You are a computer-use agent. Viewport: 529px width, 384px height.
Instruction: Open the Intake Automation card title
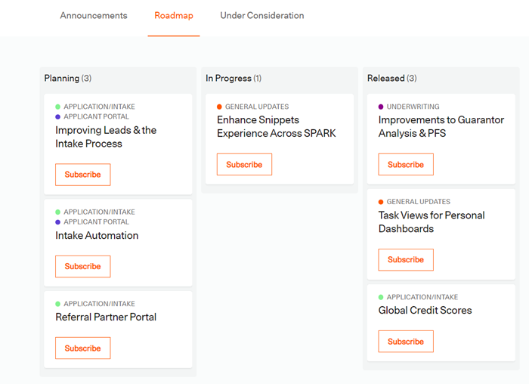97,235
